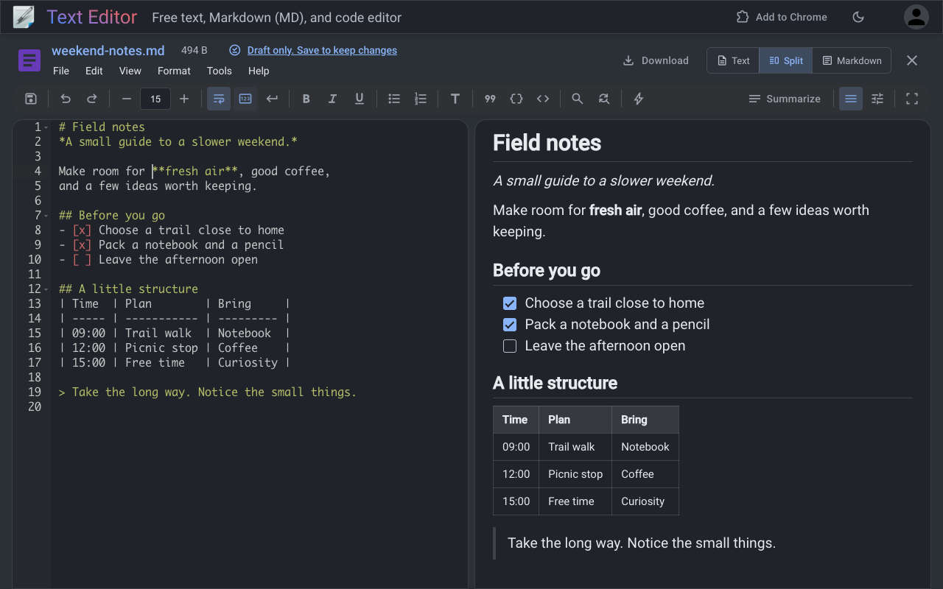Click the font size field showing 15
943x589 pixels.
pos(155,99)
